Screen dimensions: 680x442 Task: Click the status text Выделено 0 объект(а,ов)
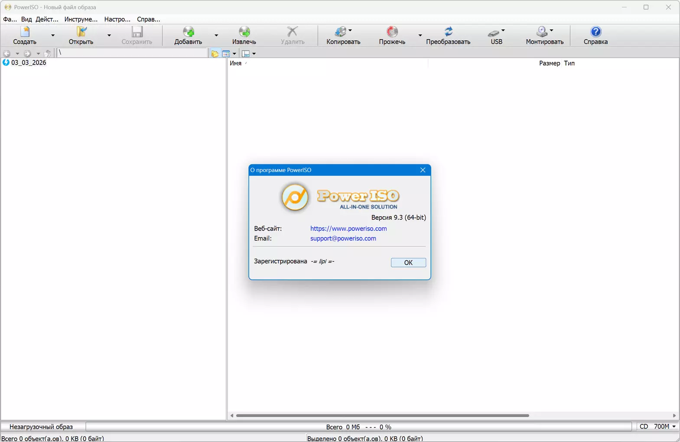tap(365, 439)
